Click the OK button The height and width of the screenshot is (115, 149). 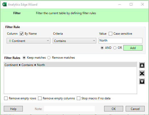(114, 109)
